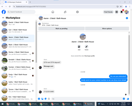Open Kendahl - 3 Beds 3 Baths House chat
132x106 pixels.
pyautogui.click(x=18, y=61)
